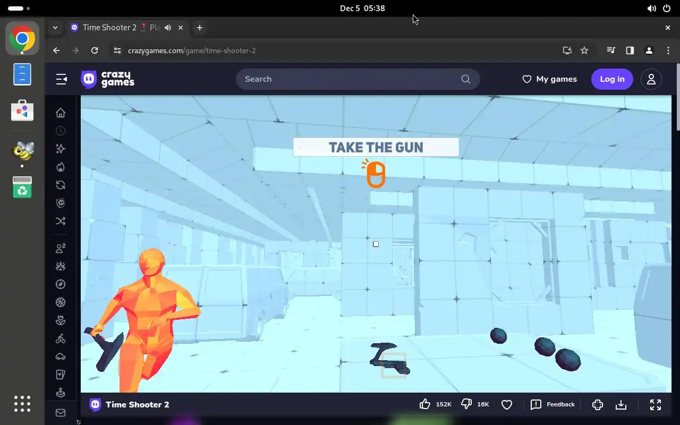Screen dimensions: 680x425
Task: Click the Random game shuffle icon
Action: [61, 221]
